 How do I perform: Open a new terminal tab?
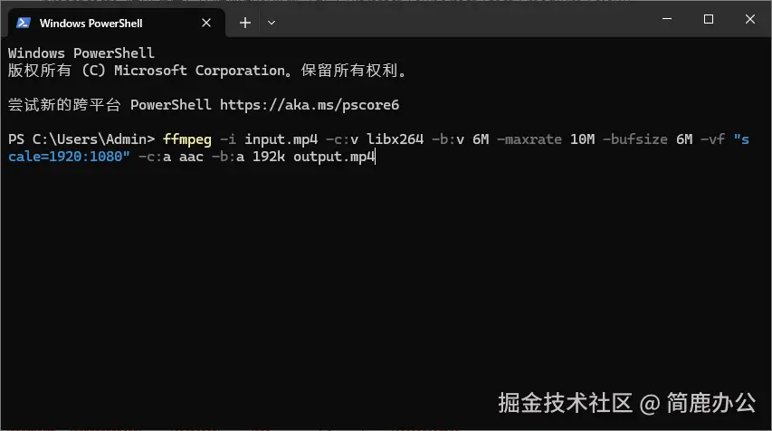click(244, 22)
